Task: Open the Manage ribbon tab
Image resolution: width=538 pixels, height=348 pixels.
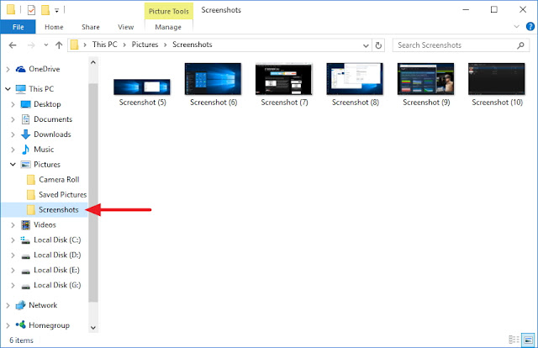Action: pos(168,27)
